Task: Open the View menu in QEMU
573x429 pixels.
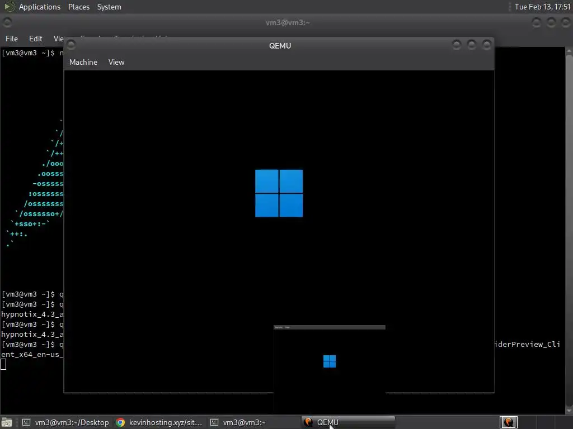Action: 116,62
